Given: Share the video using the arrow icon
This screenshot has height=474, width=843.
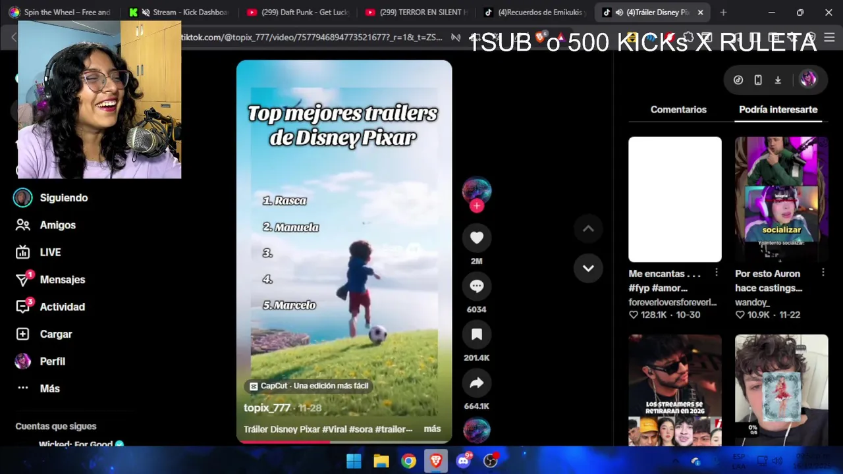Looking at the screenshot, I should click(477, 383).
